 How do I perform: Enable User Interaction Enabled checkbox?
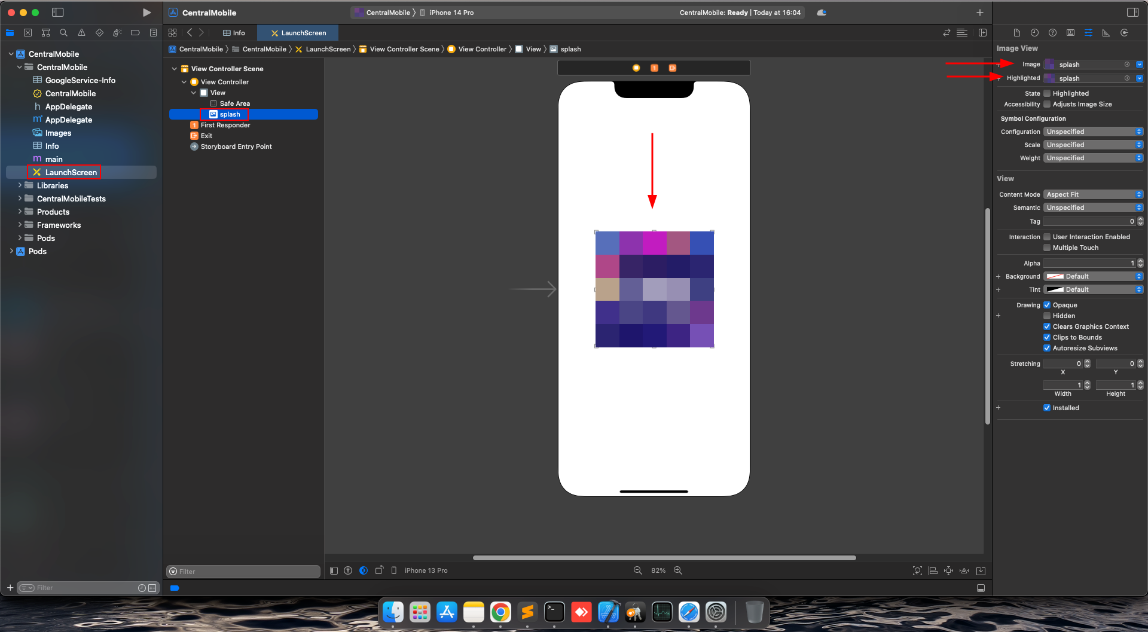[x=1047, y=237]
